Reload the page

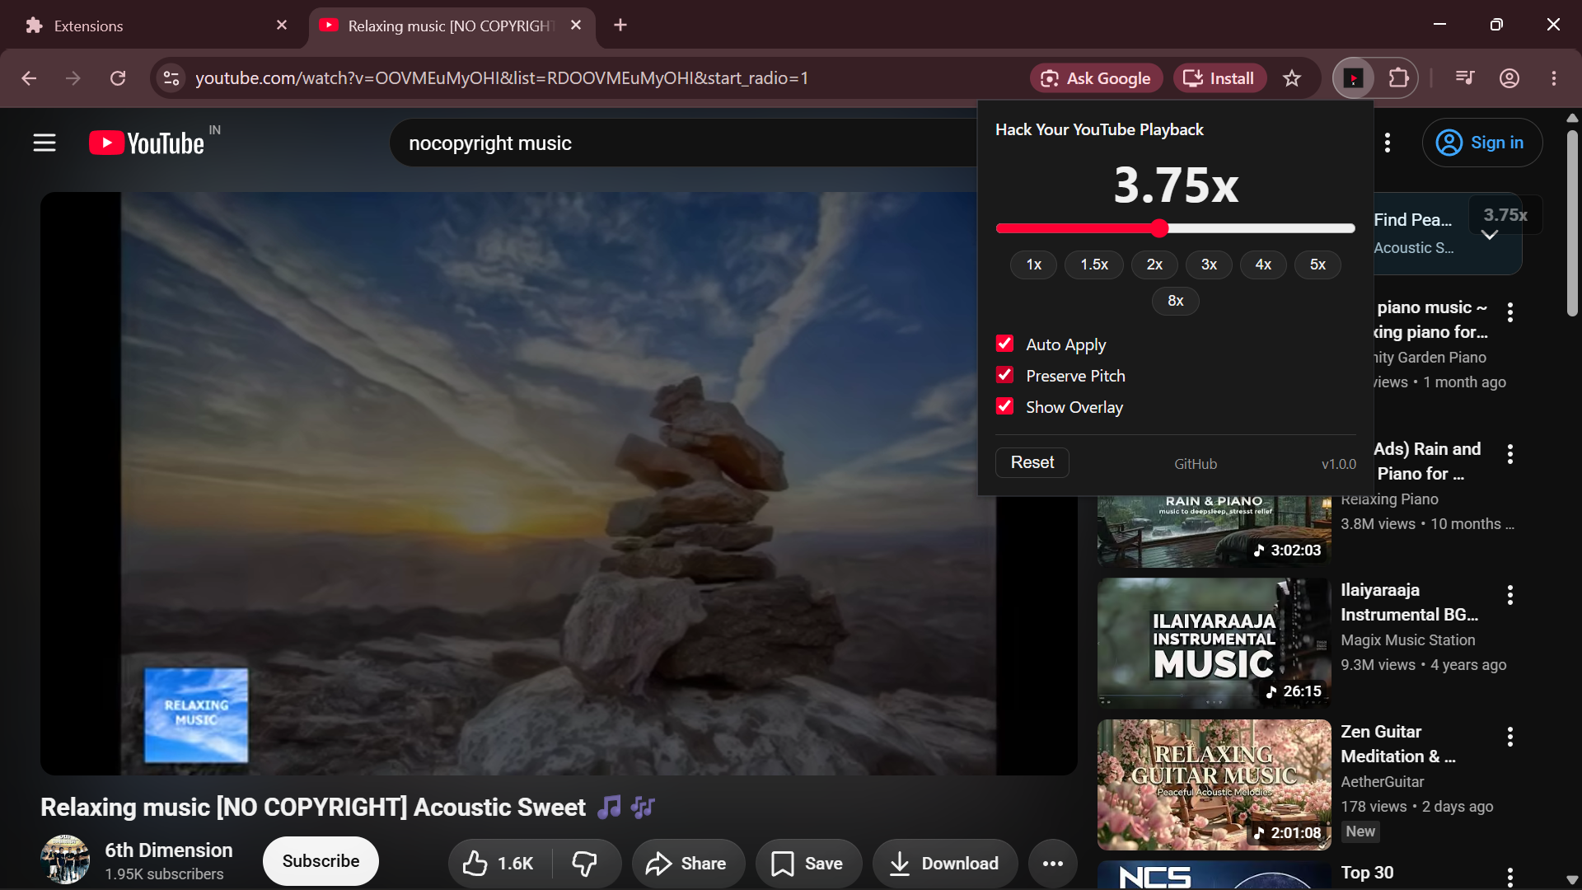click(118, 78)
